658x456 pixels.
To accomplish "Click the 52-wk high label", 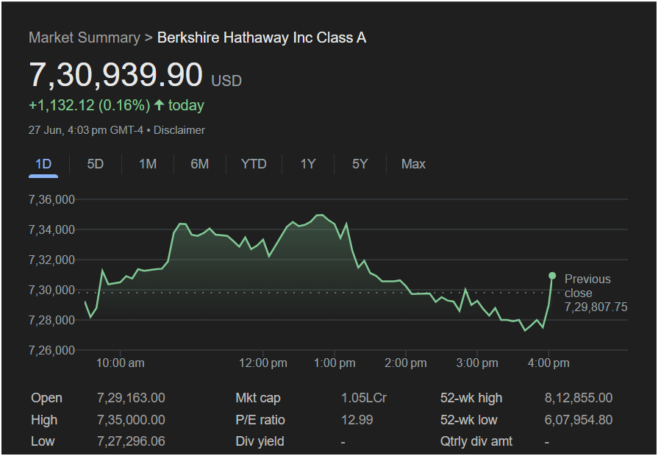I will coord(471,398).
